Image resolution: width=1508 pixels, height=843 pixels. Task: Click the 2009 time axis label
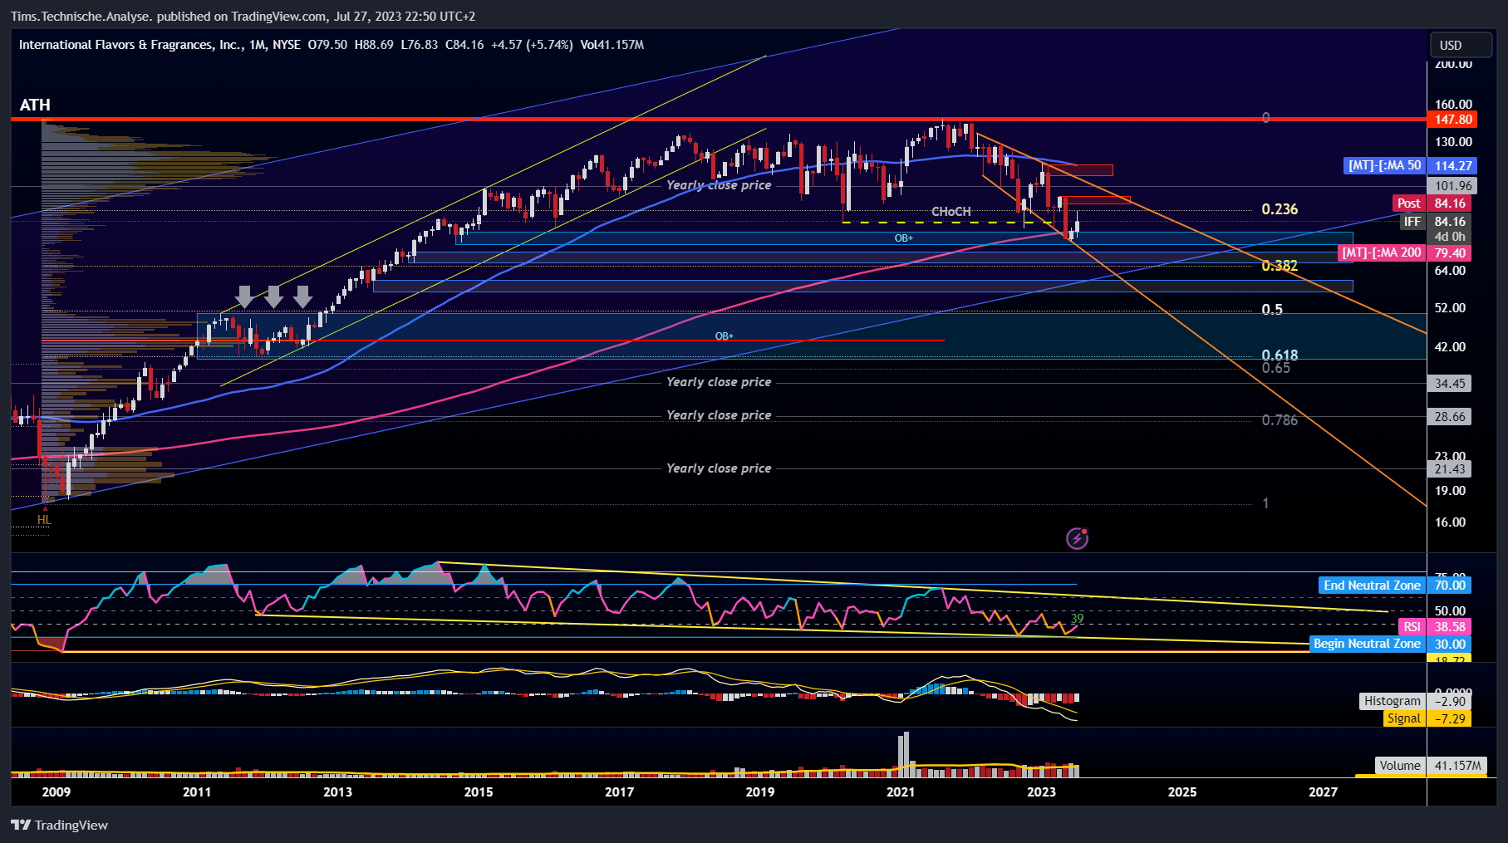(x=56, y=792)
